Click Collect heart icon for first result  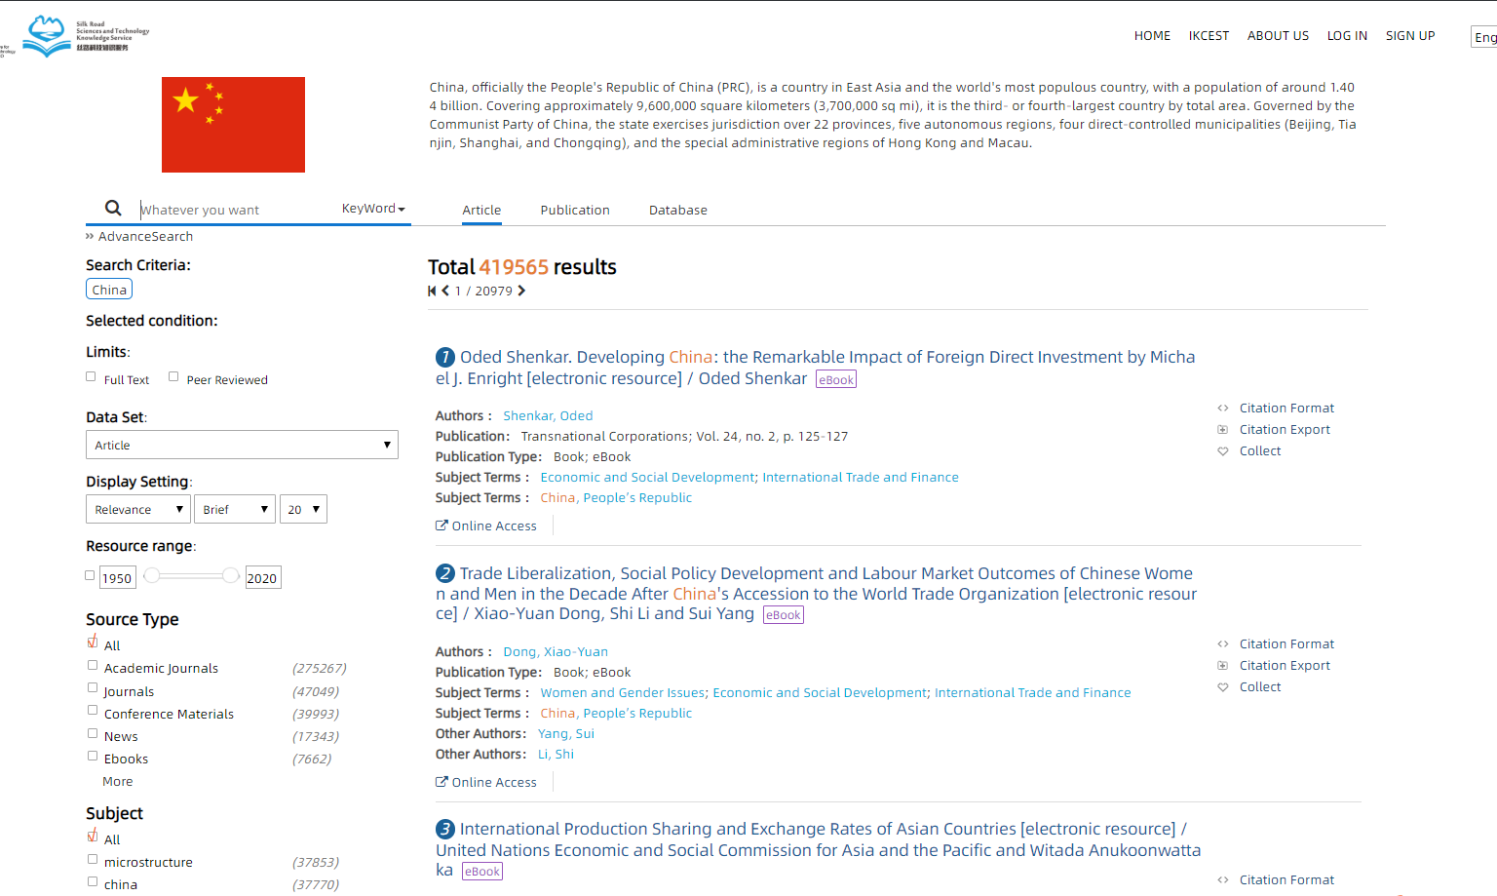coord(1223,451)
